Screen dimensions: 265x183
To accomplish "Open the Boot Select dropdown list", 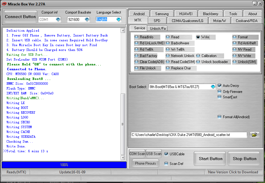I will coord(213,87).
